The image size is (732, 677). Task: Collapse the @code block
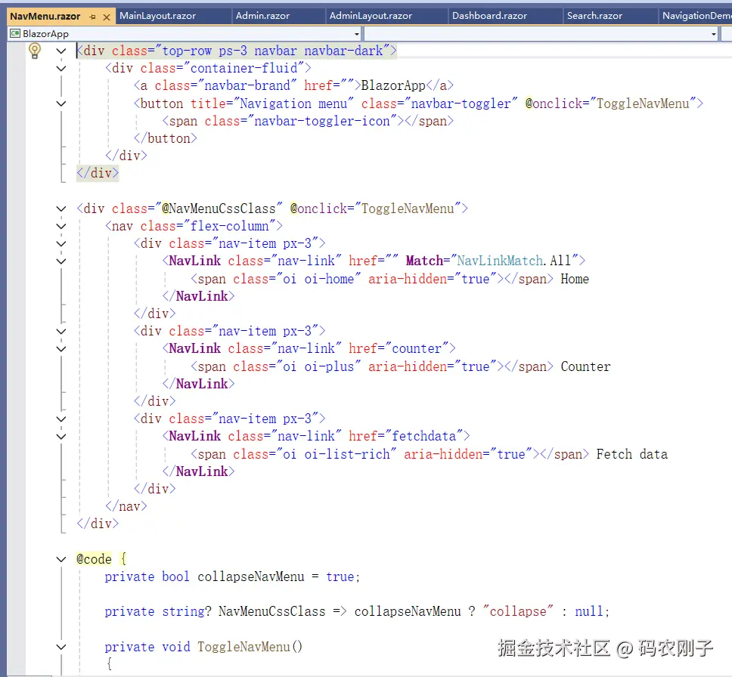click(x=61, y=558)
